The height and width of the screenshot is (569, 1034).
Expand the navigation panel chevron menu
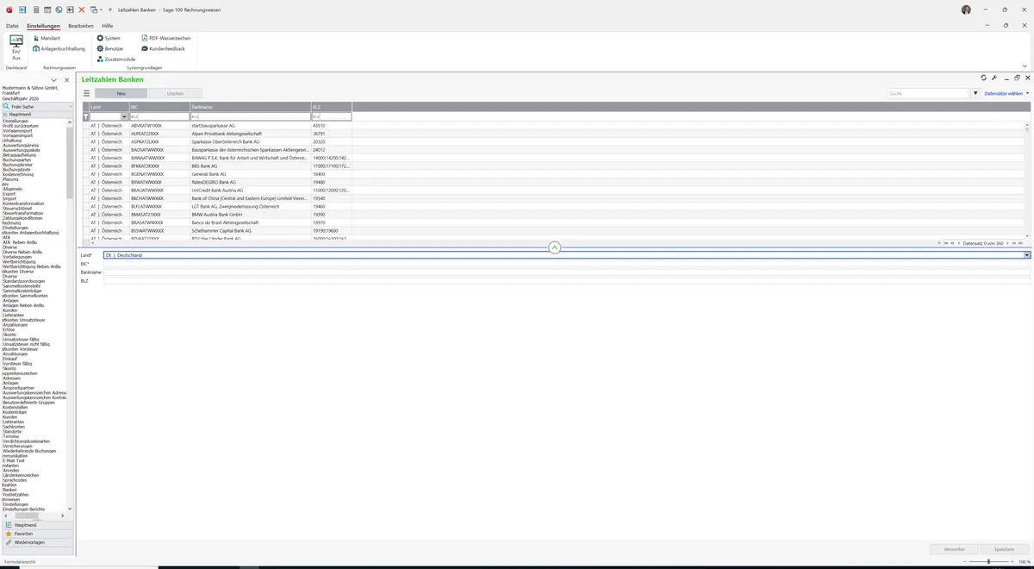54,80
